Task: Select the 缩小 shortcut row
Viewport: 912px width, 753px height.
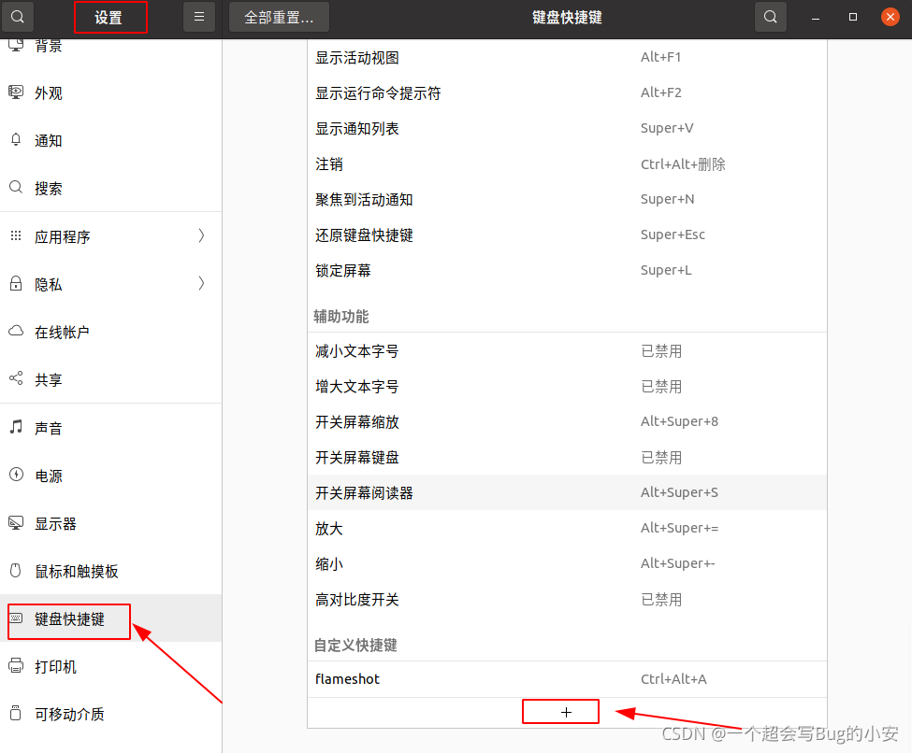Action: [x=567, y=563]
